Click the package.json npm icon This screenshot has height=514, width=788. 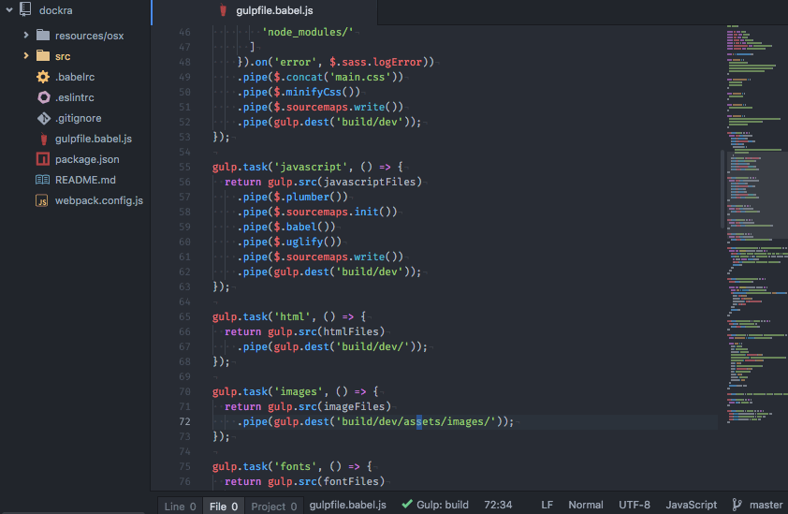pos(43,159)
